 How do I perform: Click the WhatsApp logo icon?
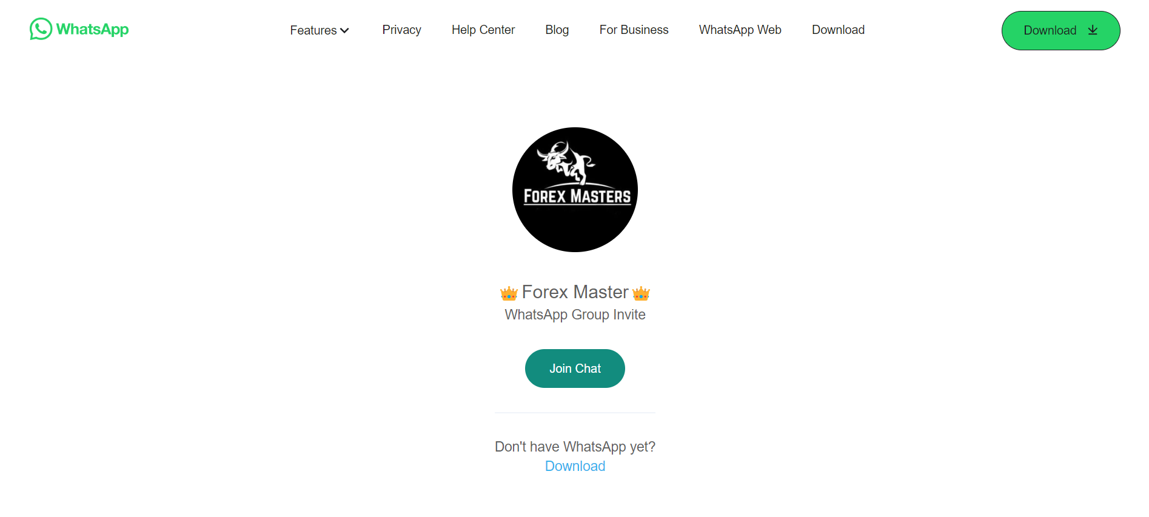(x=41, y=29)
